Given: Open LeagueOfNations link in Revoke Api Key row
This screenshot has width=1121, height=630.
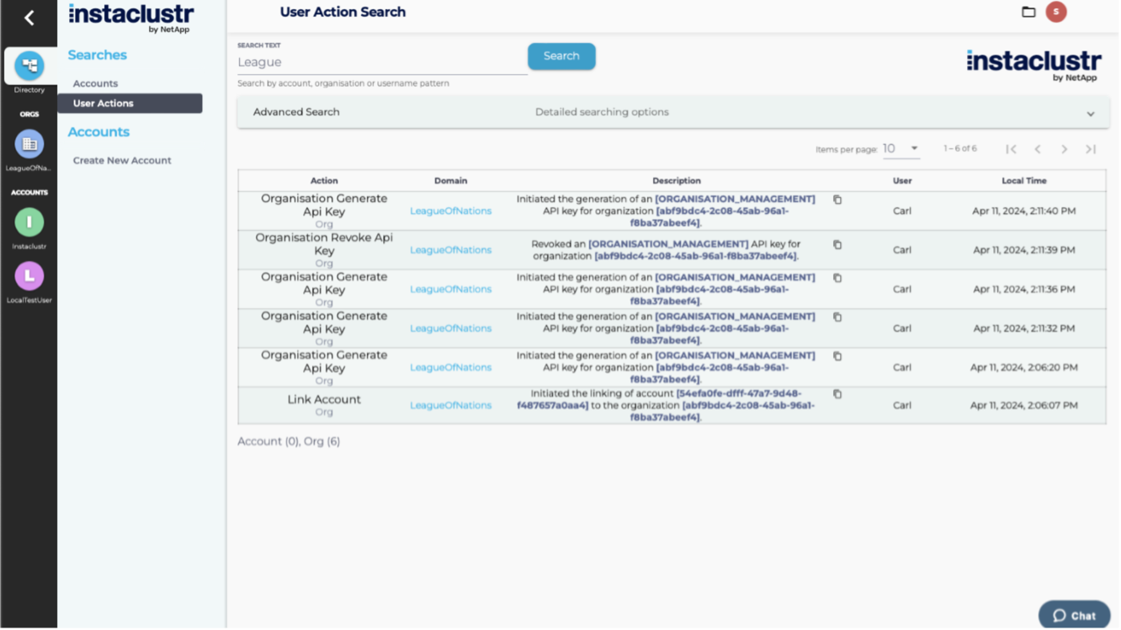Looking at the screenshot, I should tap(452, 250).
